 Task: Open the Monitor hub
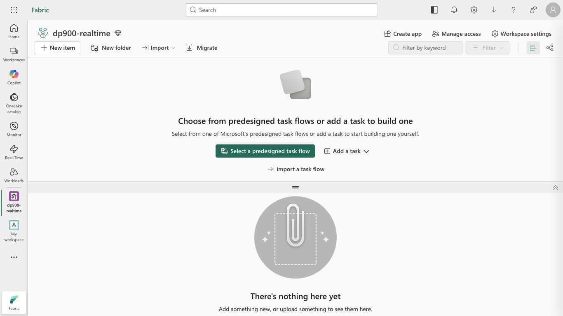[x=14, y=129]
